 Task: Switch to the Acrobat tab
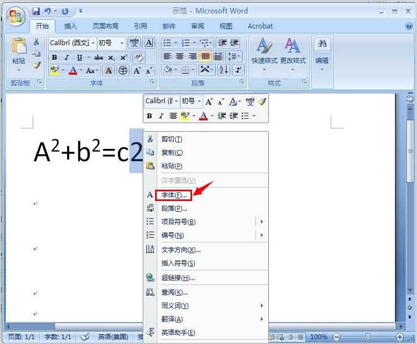(x=260, y=26)
